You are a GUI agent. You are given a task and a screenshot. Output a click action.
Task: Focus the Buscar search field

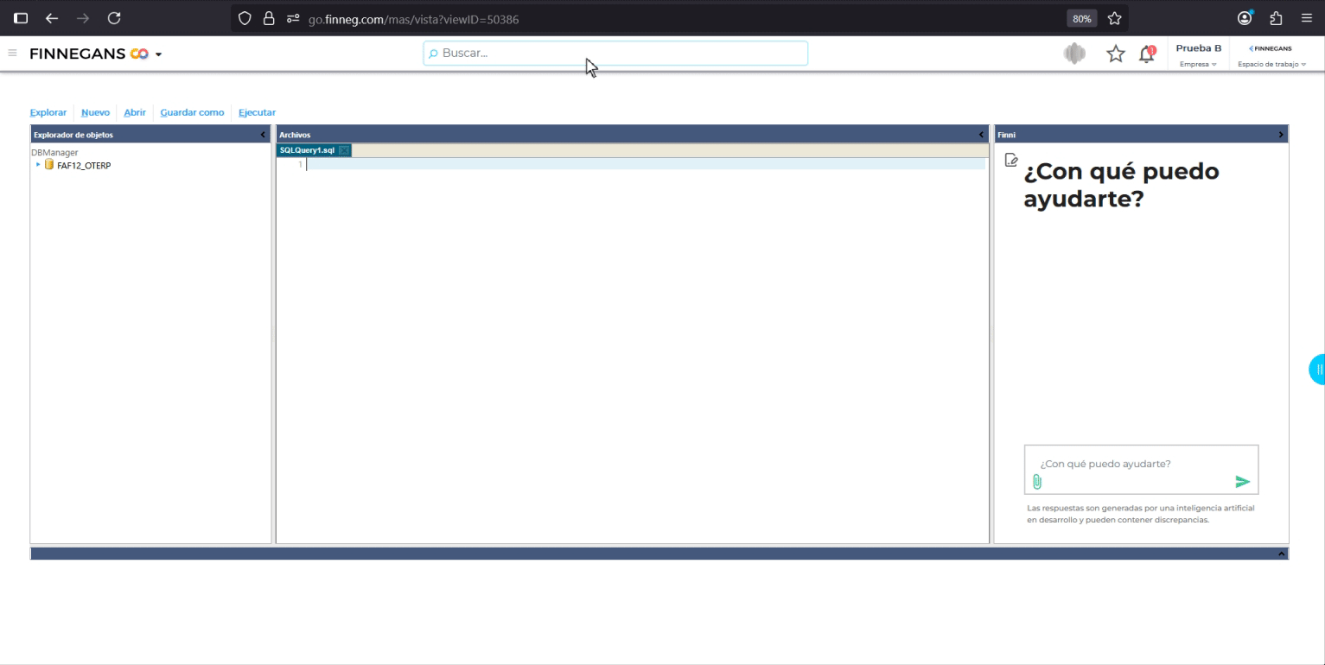(615, 53)
